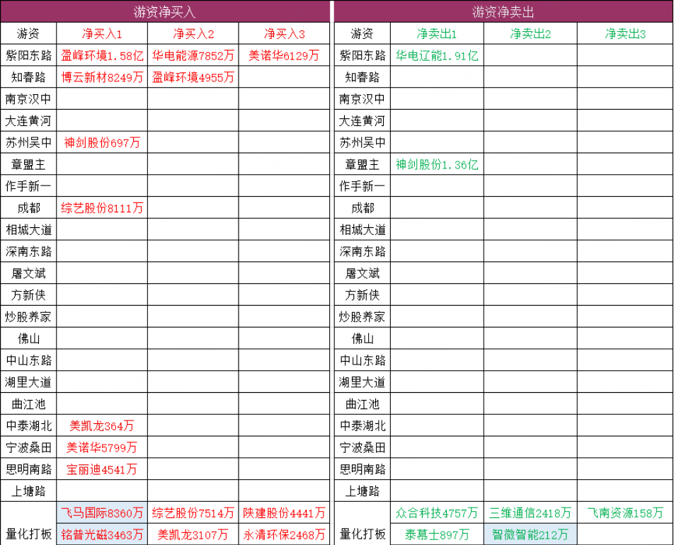The width and height of the screenshot is (674, 545).
Task: Click 量化打板 in the 游资净卖出 table
Action: pos(362,534)
